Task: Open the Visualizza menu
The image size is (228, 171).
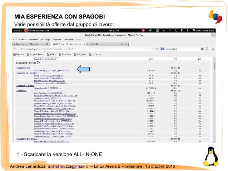Action: [x=33, y=40]
